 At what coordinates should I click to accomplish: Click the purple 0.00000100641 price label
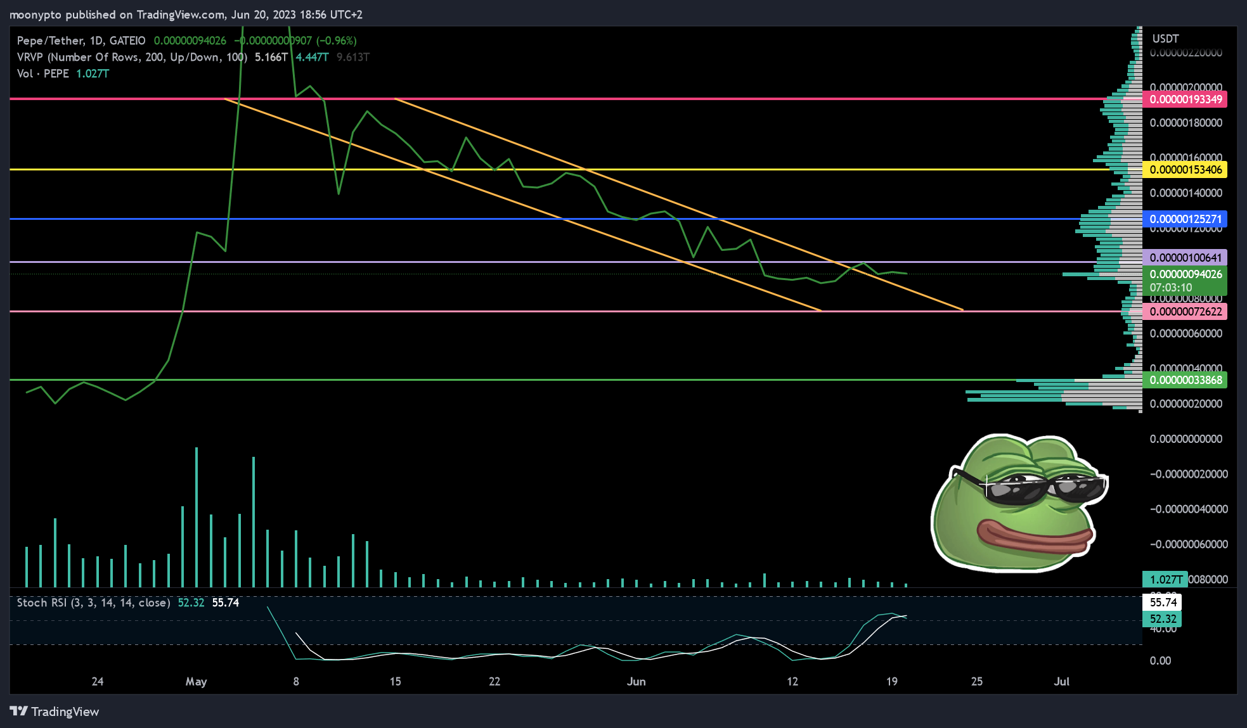1185,258
